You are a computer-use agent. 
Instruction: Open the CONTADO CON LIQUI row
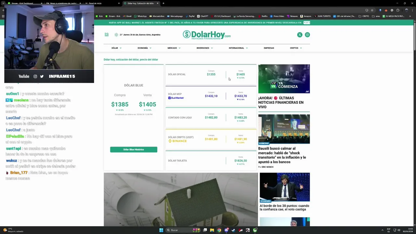tap(211, 118)
